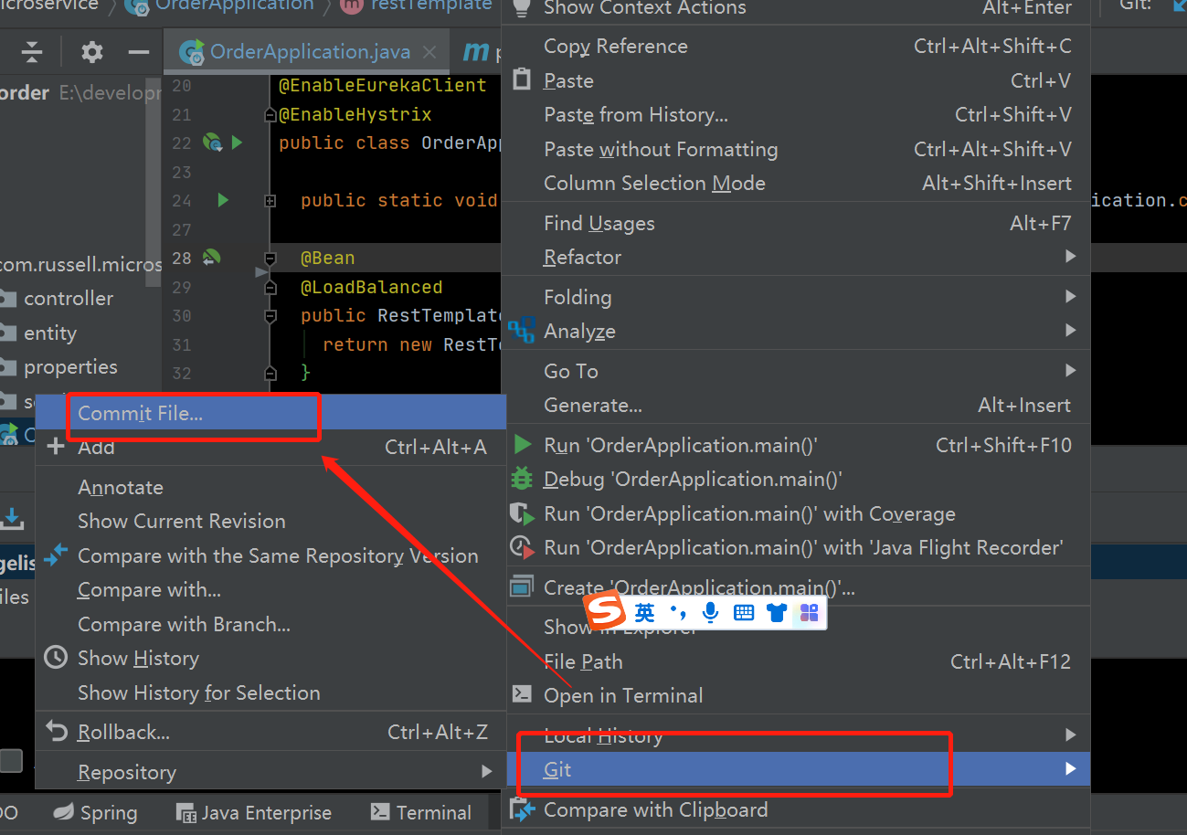
Task: Toggle Column Selection Mode
Action: 799,183
